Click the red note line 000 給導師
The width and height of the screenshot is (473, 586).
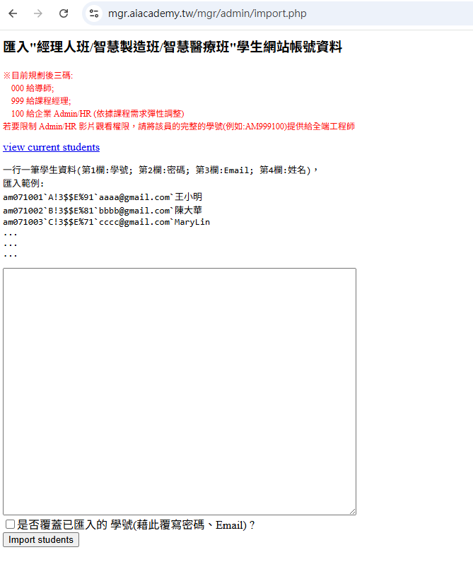point(33,88)
